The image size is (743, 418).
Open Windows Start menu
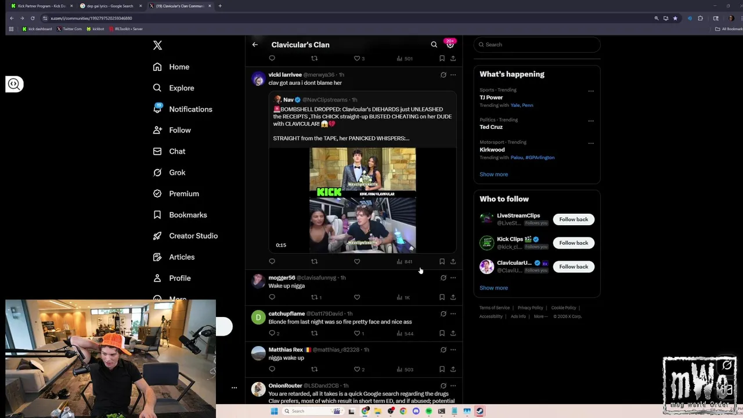tap(274, 411)
